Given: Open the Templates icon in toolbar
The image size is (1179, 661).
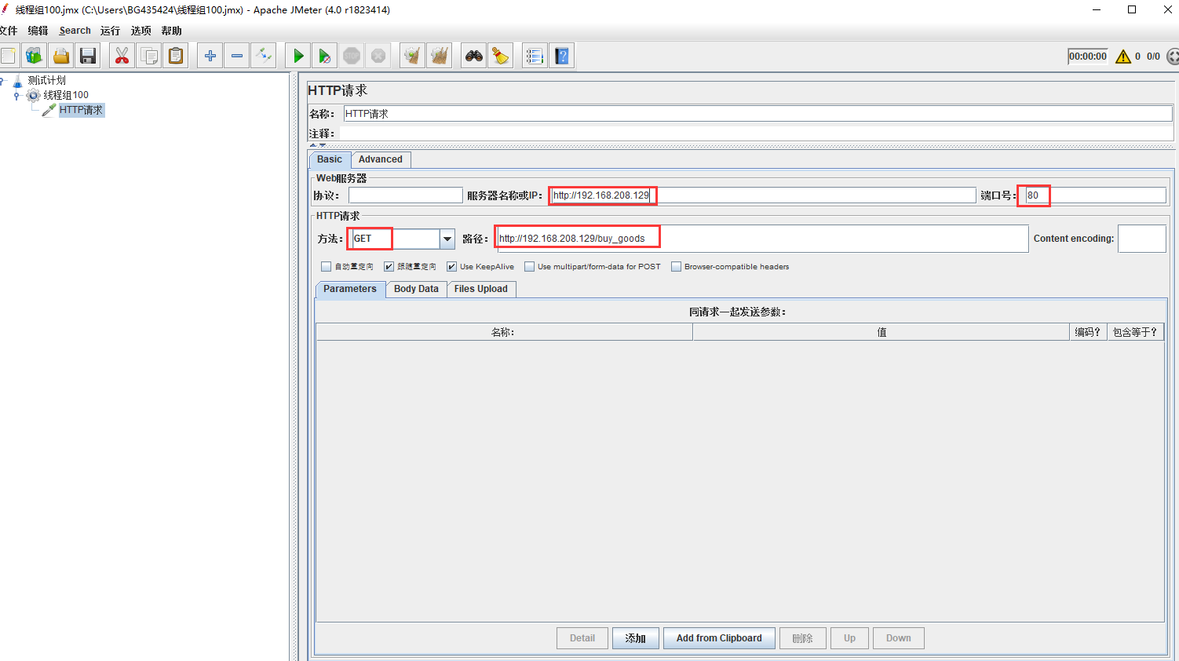Looking at the screenshot, I should (34, 56).
